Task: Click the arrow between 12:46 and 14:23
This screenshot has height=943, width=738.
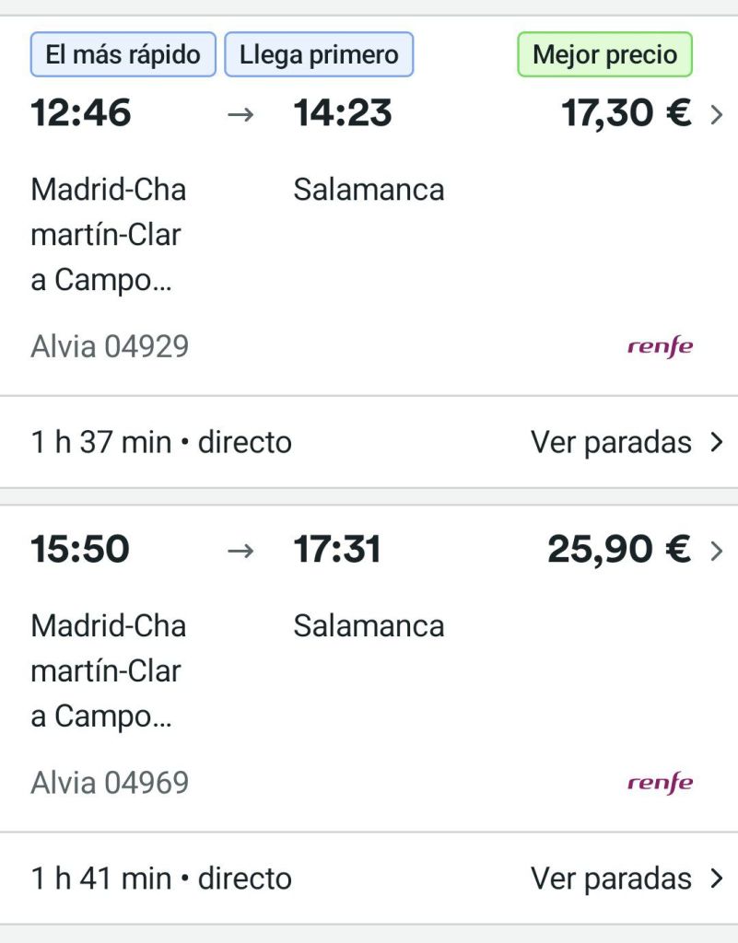Action: (240, 114)
